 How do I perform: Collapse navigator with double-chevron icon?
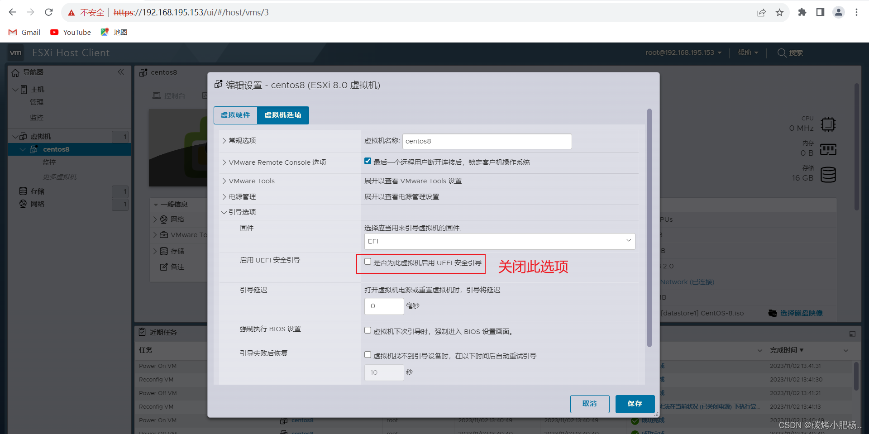click(x=121, y=72)
